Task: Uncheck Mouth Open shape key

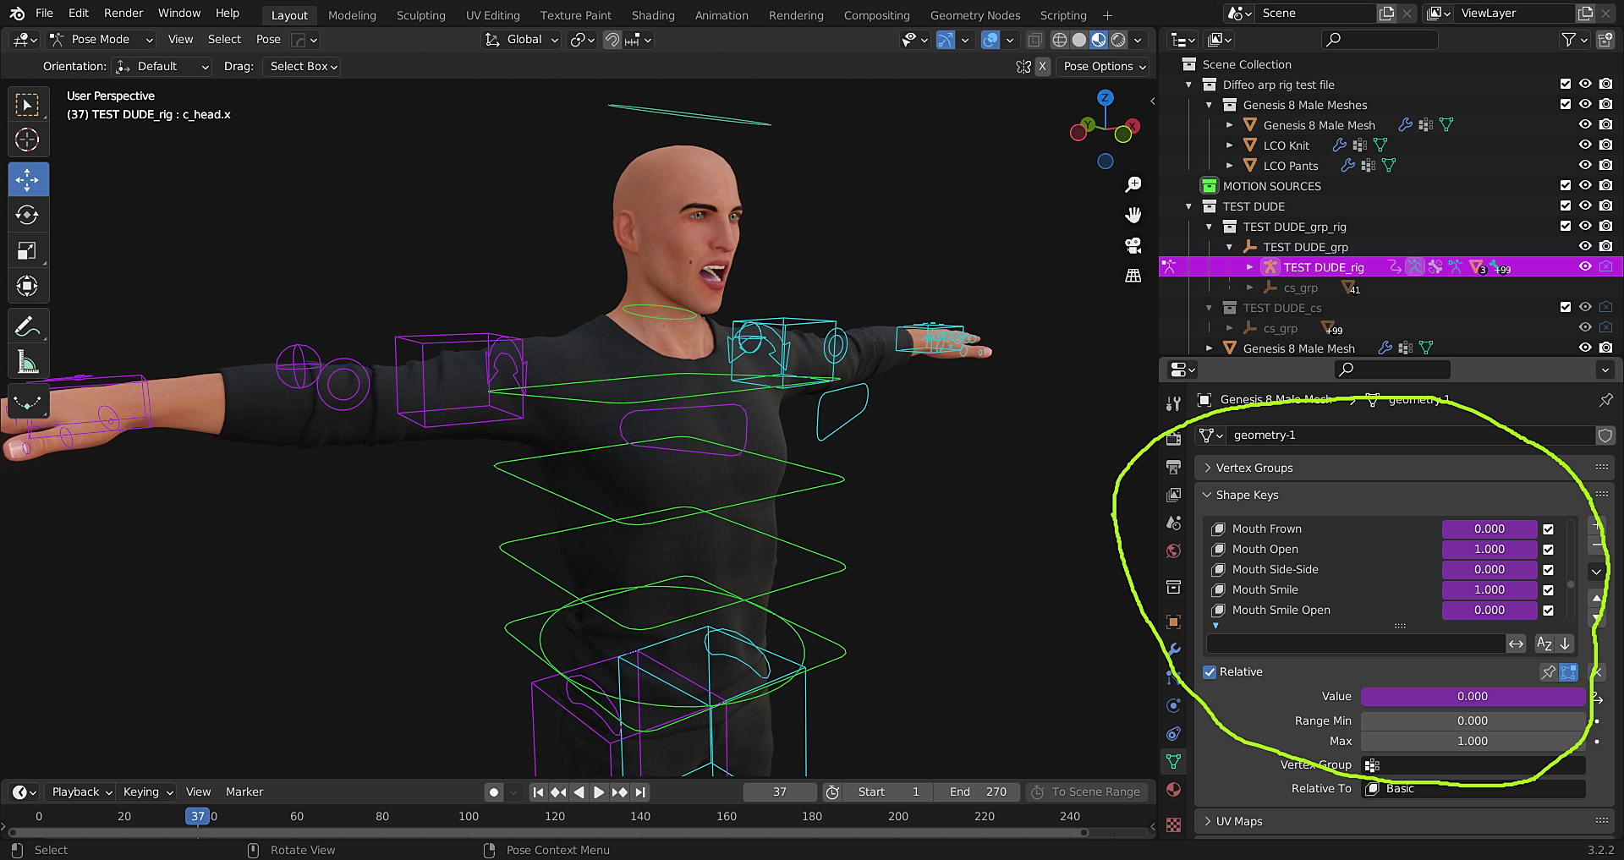Action: click(1548, 550)
